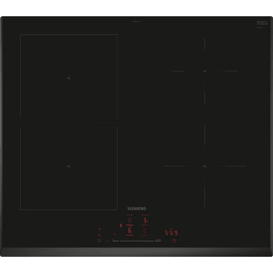Select the upper-left zone display showing 0

pyautogui.click(x=130, y=221)
